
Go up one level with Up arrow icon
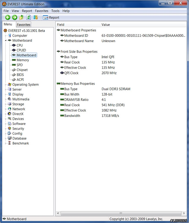22,17
